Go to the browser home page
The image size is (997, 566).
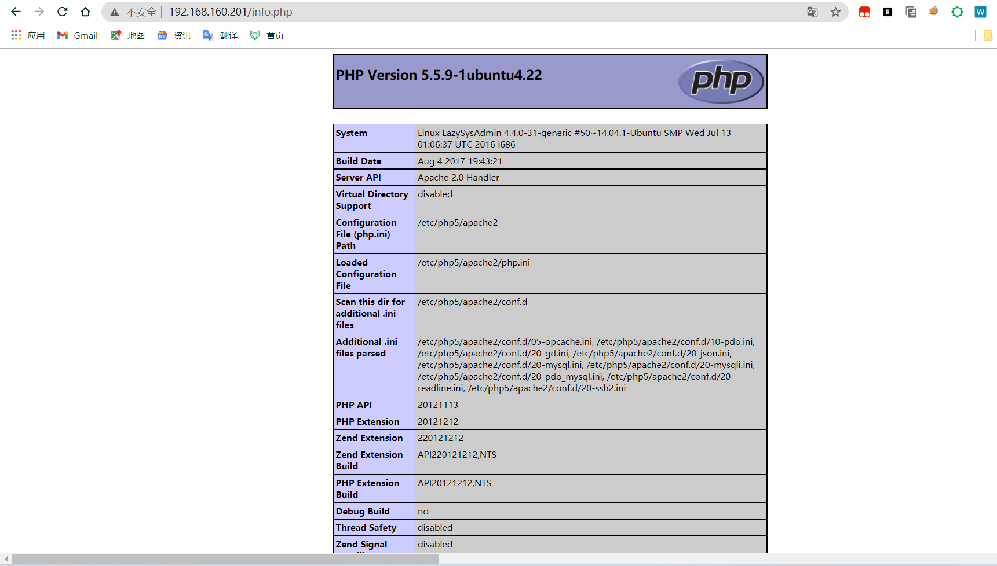tap(85, 12)
